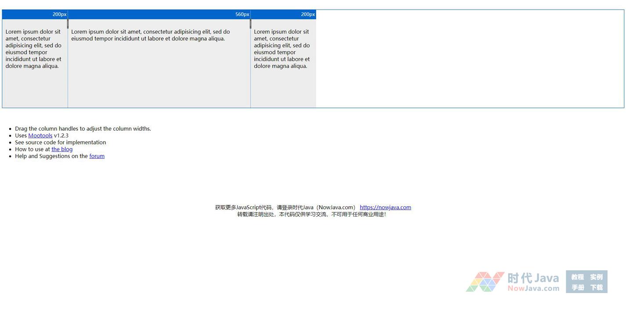Click the handle between middle and third columns

click(250, 24)
